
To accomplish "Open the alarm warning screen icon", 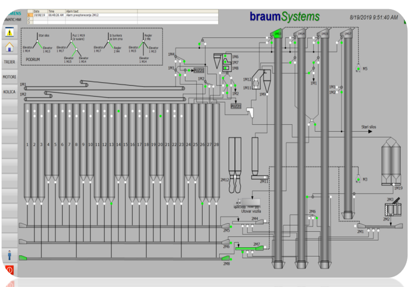I will coord(9,32).
